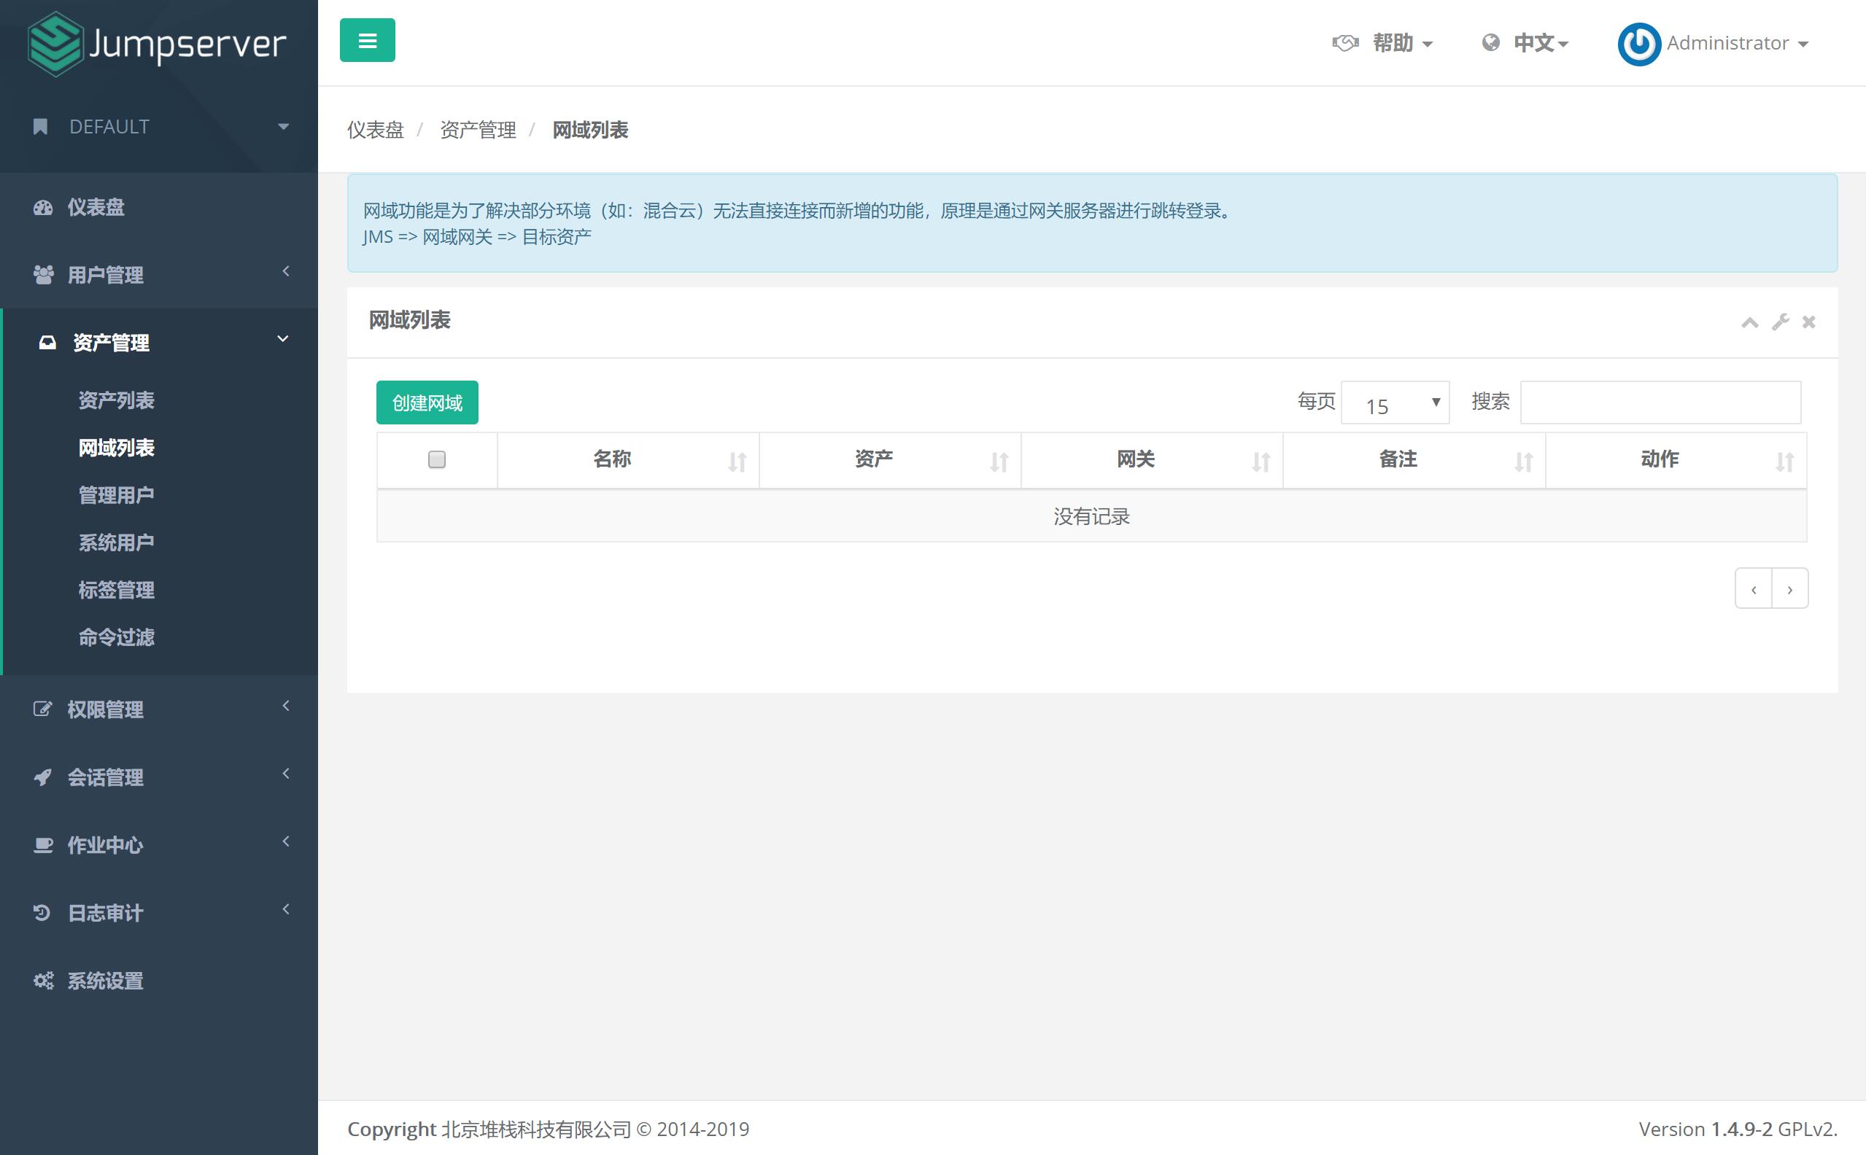This screenshot has height=1155, width=1866.
Task: Open the 中文 language dropdown
Action: tap(1541, 44)
